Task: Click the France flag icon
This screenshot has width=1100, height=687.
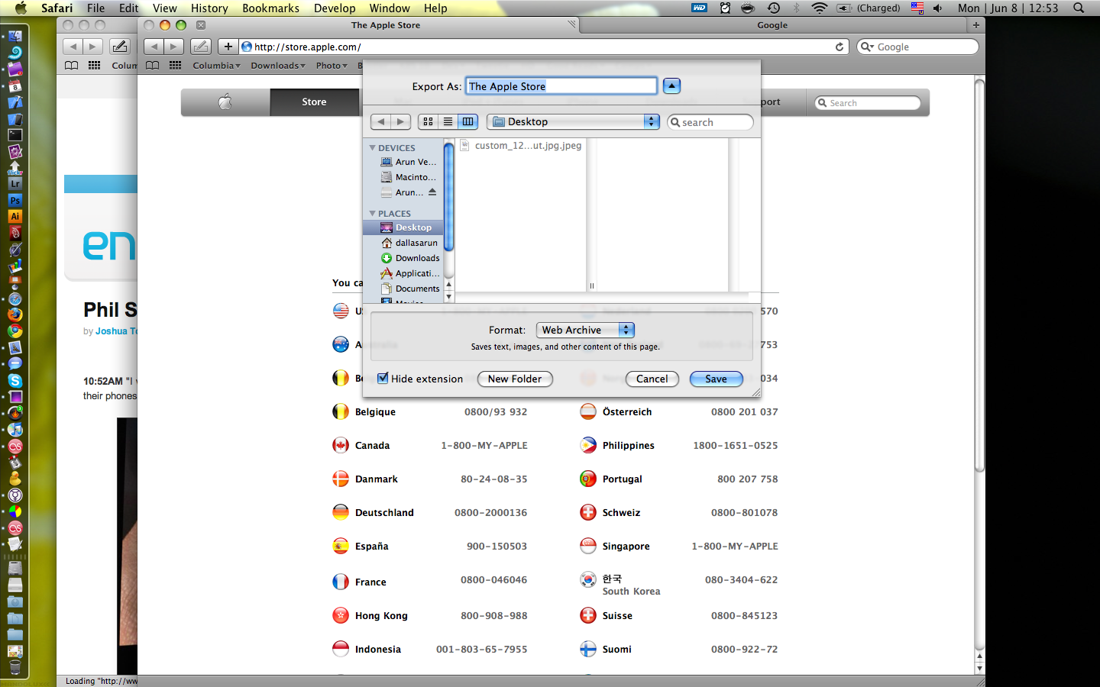Action: pyautogui.click(x=341, y=582)
